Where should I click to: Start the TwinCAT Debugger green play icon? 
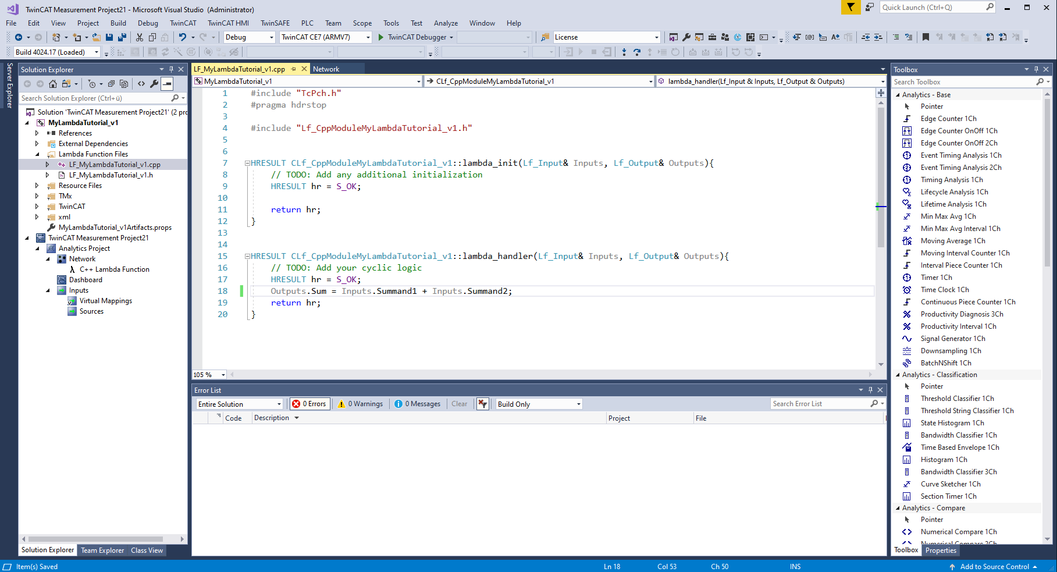[x=381, y=37]
